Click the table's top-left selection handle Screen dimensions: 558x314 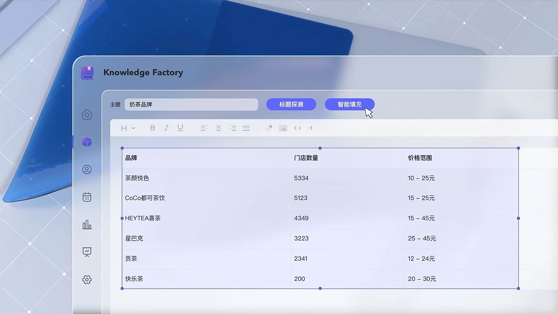[122, 148]
